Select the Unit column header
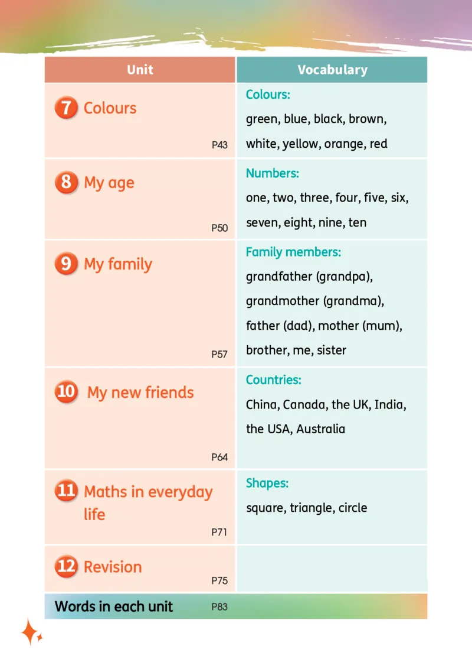 point(140,70)
